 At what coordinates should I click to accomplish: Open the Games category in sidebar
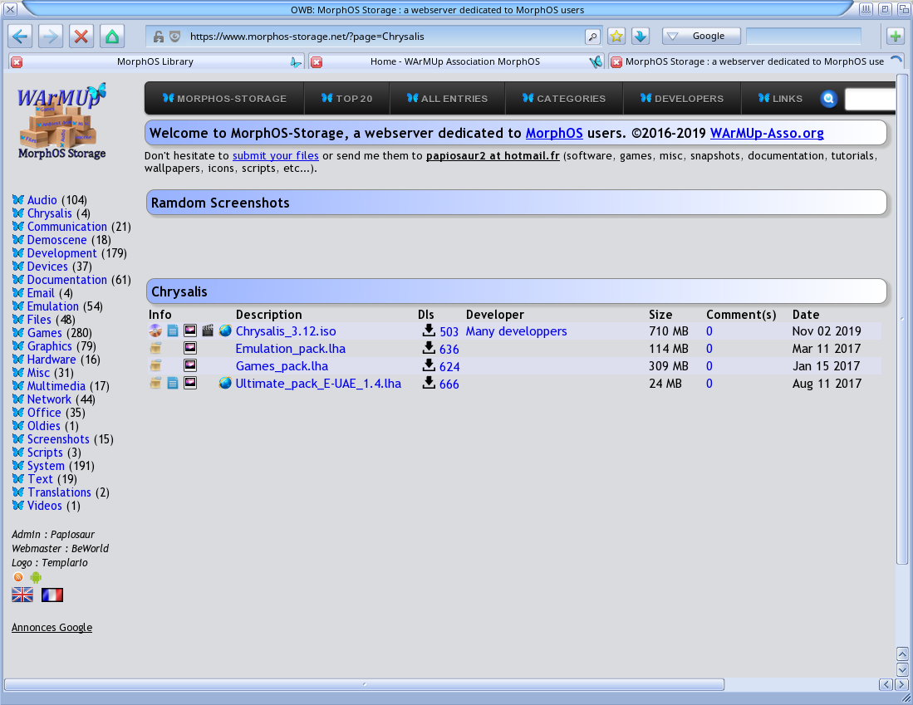44,333
